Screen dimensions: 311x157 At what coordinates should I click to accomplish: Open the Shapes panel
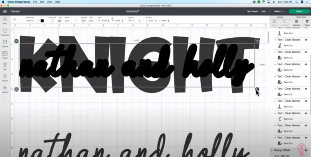click(x=5, y=77)
